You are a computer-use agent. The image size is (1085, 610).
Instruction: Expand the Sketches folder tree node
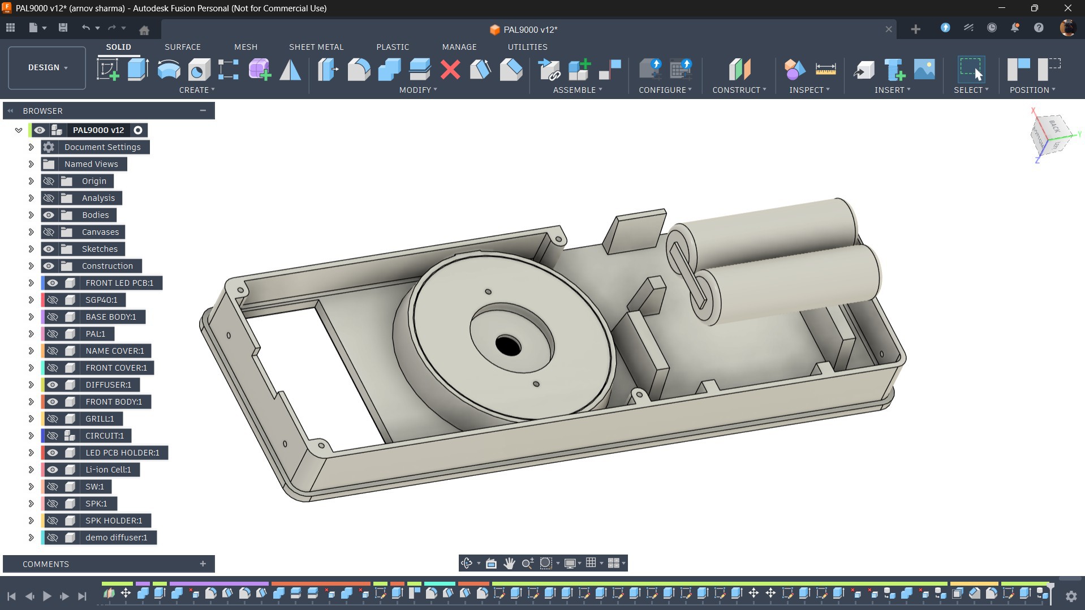click(x=31, y=249)
